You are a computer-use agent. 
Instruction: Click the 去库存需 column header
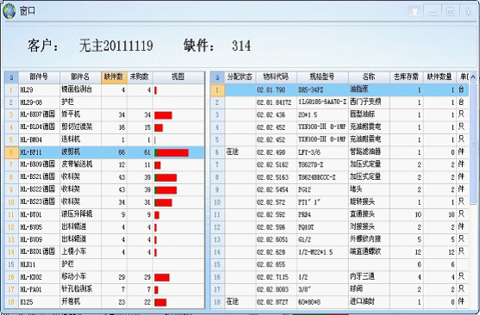pos(406,77)
